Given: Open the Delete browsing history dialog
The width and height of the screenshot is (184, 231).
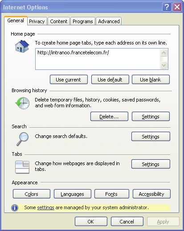Looking at the screenshot, I should click(x=109, y=117).
